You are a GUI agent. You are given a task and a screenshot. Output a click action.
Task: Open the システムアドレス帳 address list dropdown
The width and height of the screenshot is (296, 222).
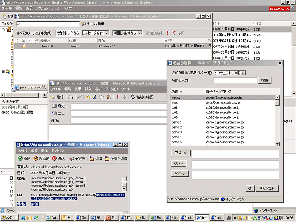click(243, 73)
